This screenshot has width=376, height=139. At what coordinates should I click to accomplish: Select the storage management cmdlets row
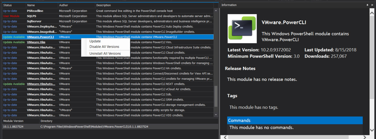pyautogui.click(x=108, y=105)
